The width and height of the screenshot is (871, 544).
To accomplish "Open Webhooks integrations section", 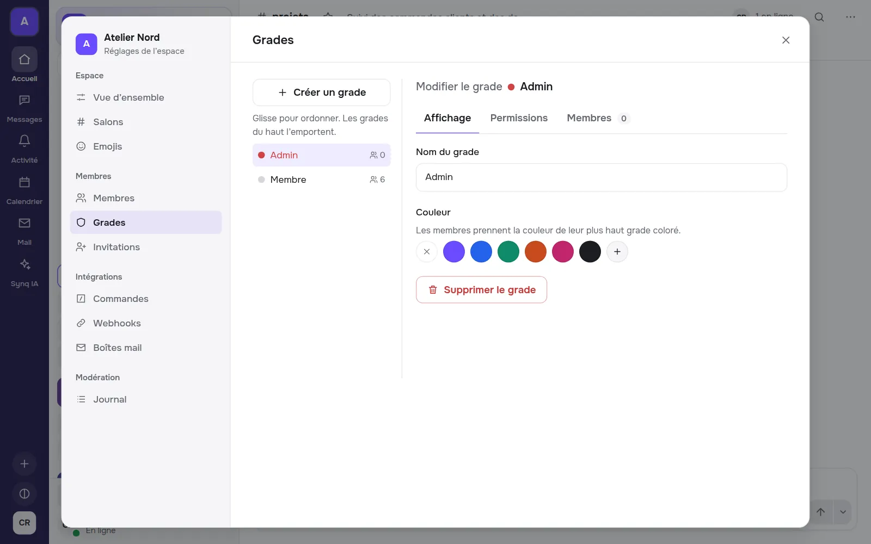I will pos(146,323).
